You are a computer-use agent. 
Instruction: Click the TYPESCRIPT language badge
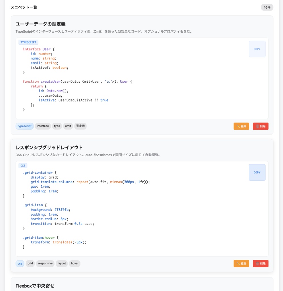tap(28, 42)
